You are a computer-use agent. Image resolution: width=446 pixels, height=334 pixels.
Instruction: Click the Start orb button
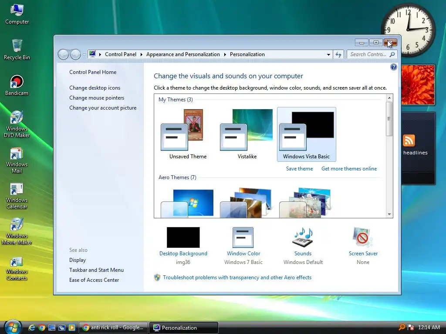click(x=13, y=327)
